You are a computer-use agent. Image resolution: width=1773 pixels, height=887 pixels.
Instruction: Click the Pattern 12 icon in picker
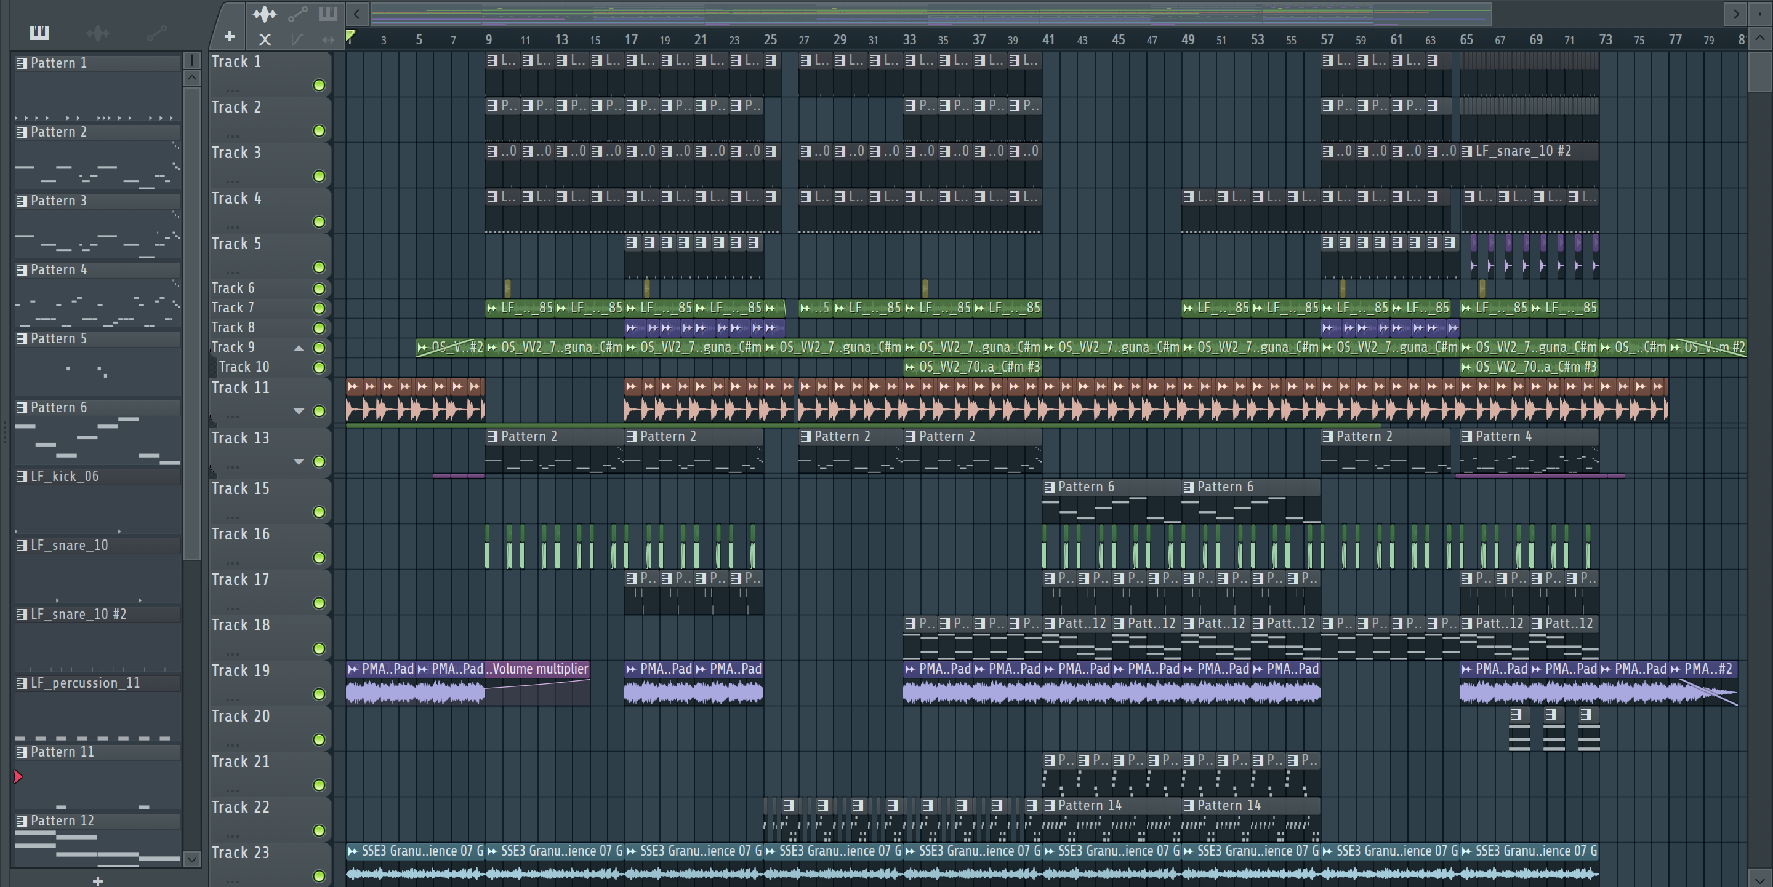pos(22,821)
